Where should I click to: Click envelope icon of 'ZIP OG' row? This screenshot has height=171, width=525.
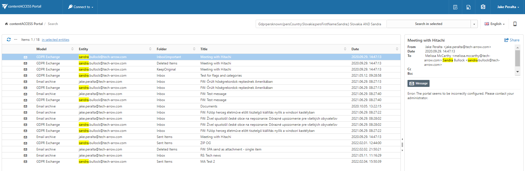25,143
